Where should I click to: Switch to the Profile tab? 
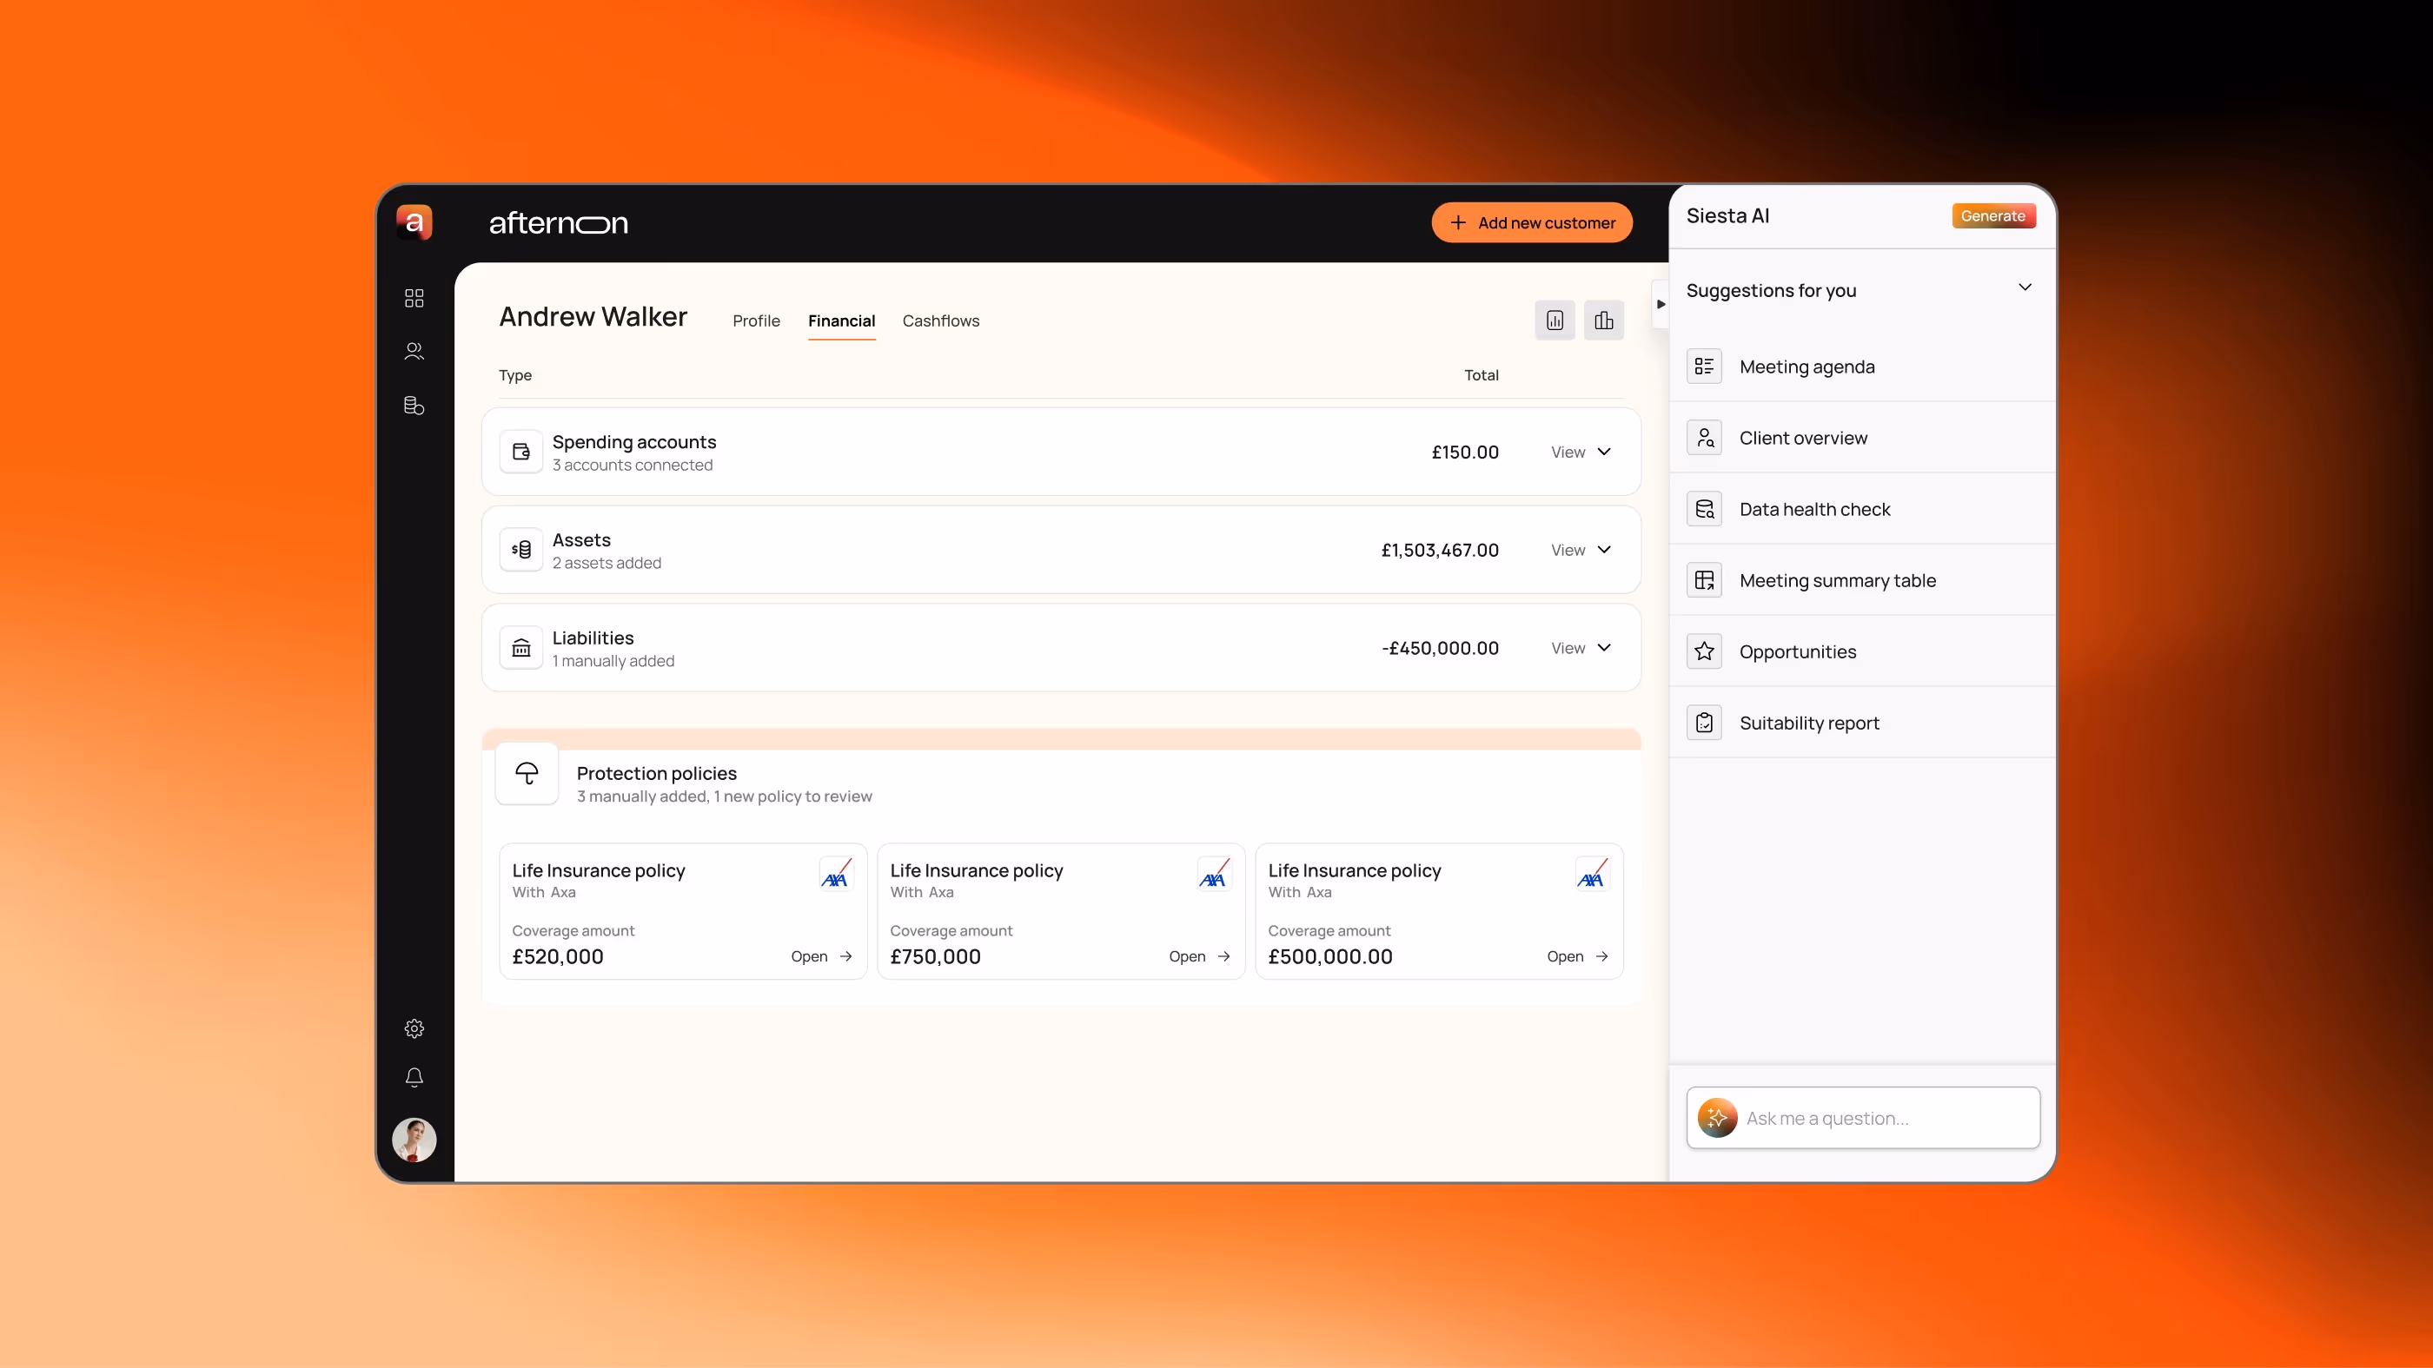tap(756, 321)
